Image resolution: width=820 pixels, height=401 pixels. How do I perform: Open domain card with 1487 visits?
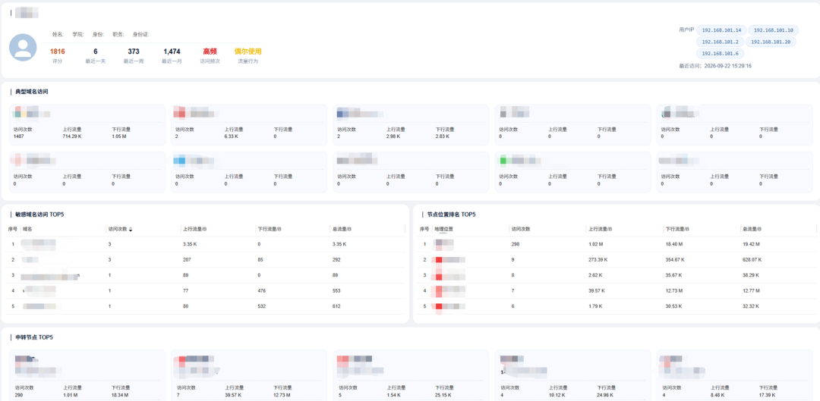(x=87, y=125)
